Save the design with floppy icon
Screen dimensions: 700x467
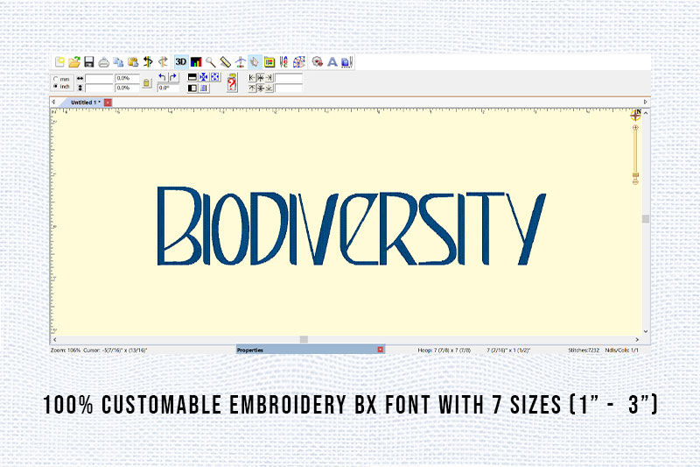[89, 61]
